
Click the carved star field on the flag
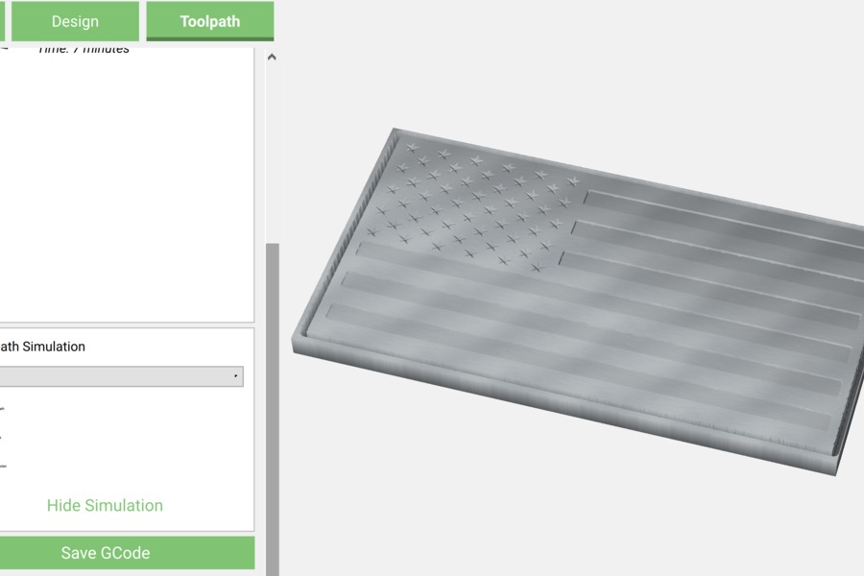(x=474, y=206)
